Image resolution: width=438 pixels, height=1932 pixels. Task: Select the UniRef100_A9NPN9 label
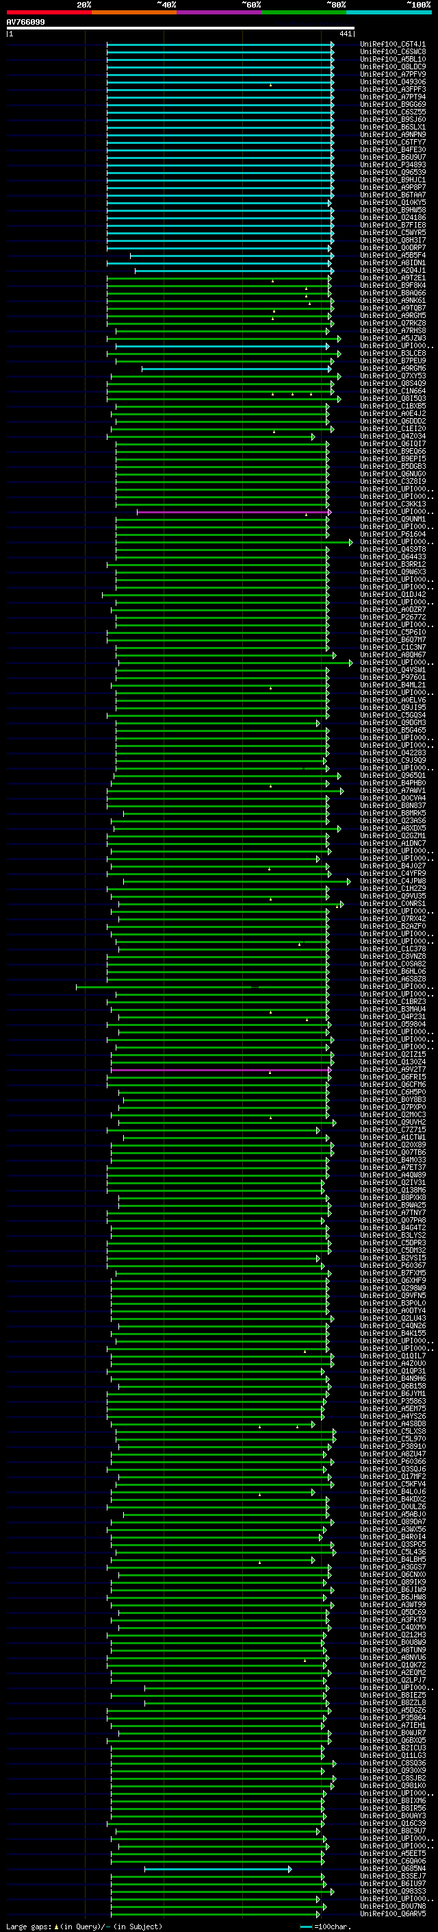(x=393, y=135)
